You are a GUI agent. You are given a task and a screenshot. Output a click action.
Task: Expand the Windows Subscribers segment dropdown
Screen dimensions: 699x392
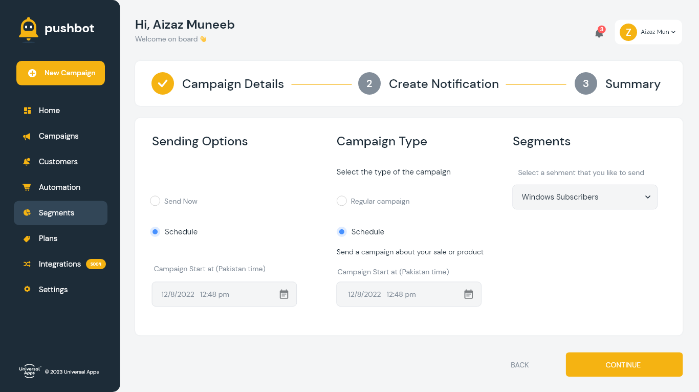585,197
